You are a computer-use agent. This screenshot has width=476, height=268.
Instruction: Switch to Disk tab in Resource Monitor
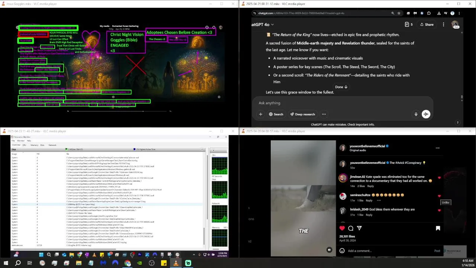(42, 145)
